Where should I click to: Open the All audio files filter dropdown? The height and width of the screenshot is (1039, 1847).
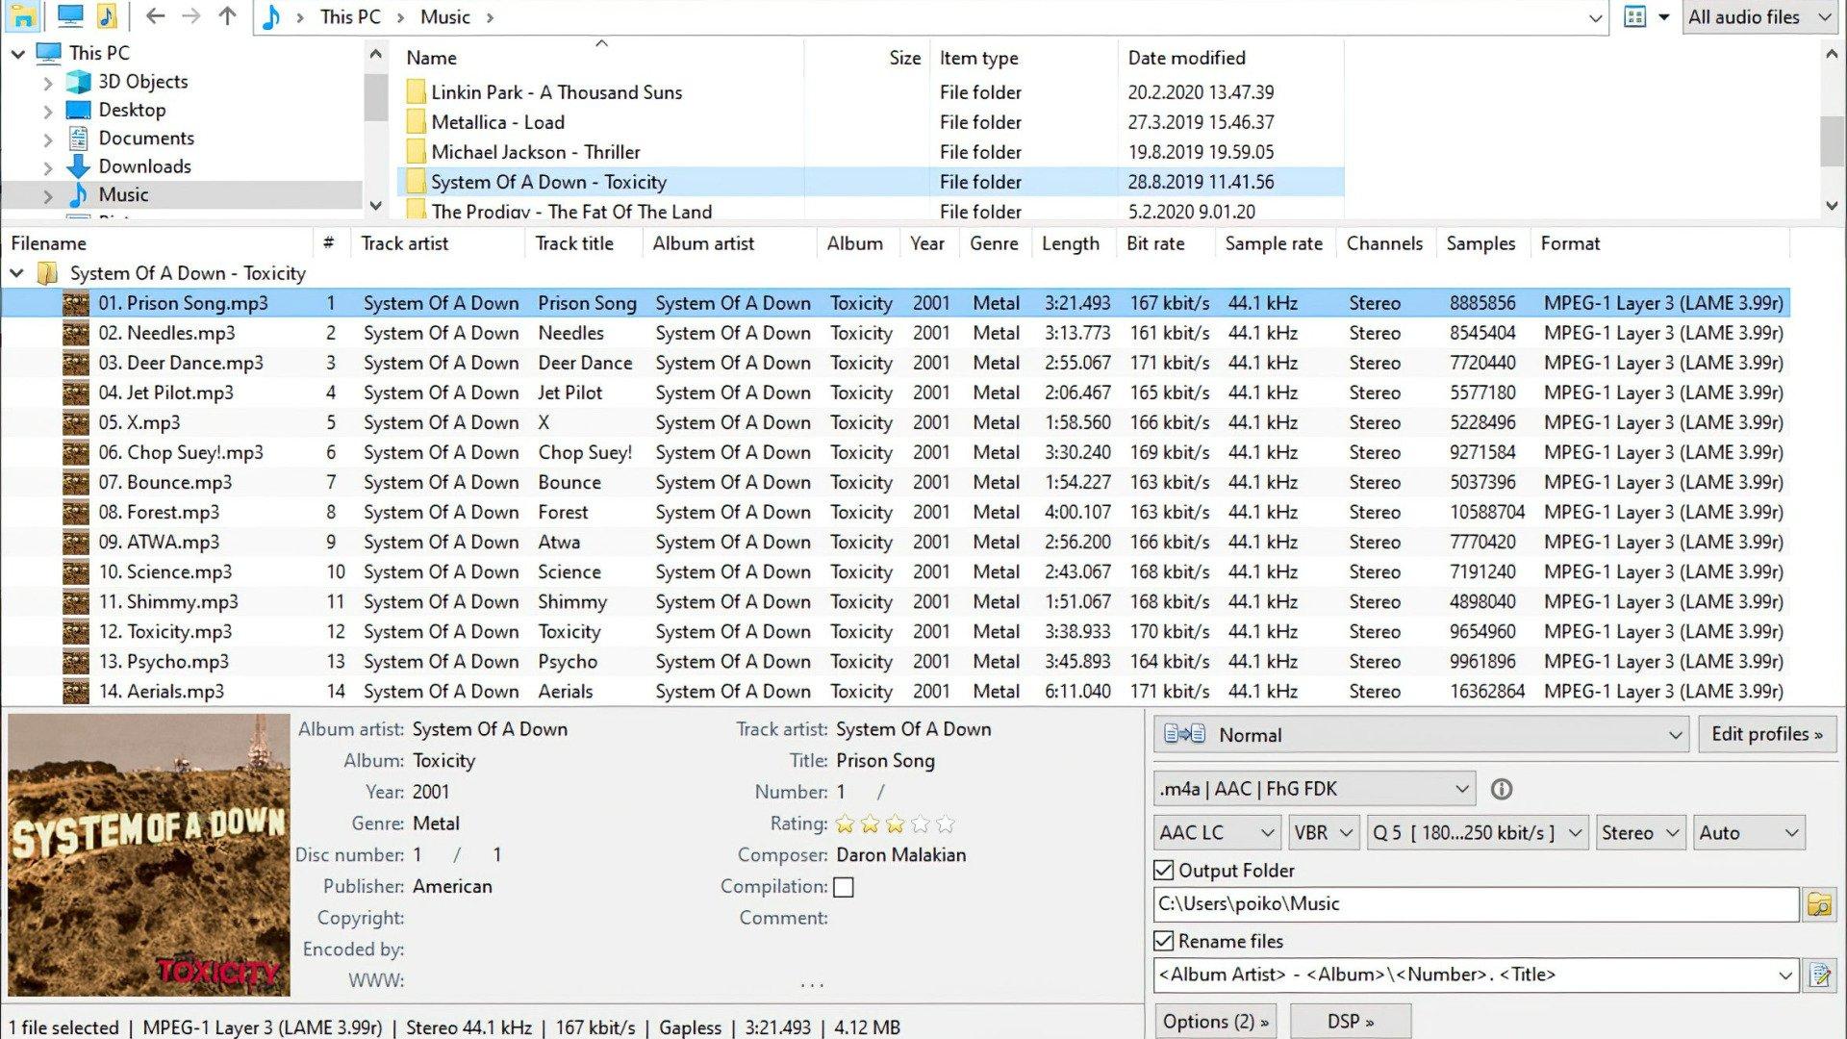(x=1759, y=17)
